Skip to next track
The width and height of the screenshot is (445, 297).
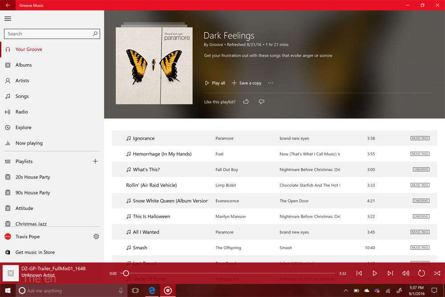pyautogui.click(x=390, y=273)
